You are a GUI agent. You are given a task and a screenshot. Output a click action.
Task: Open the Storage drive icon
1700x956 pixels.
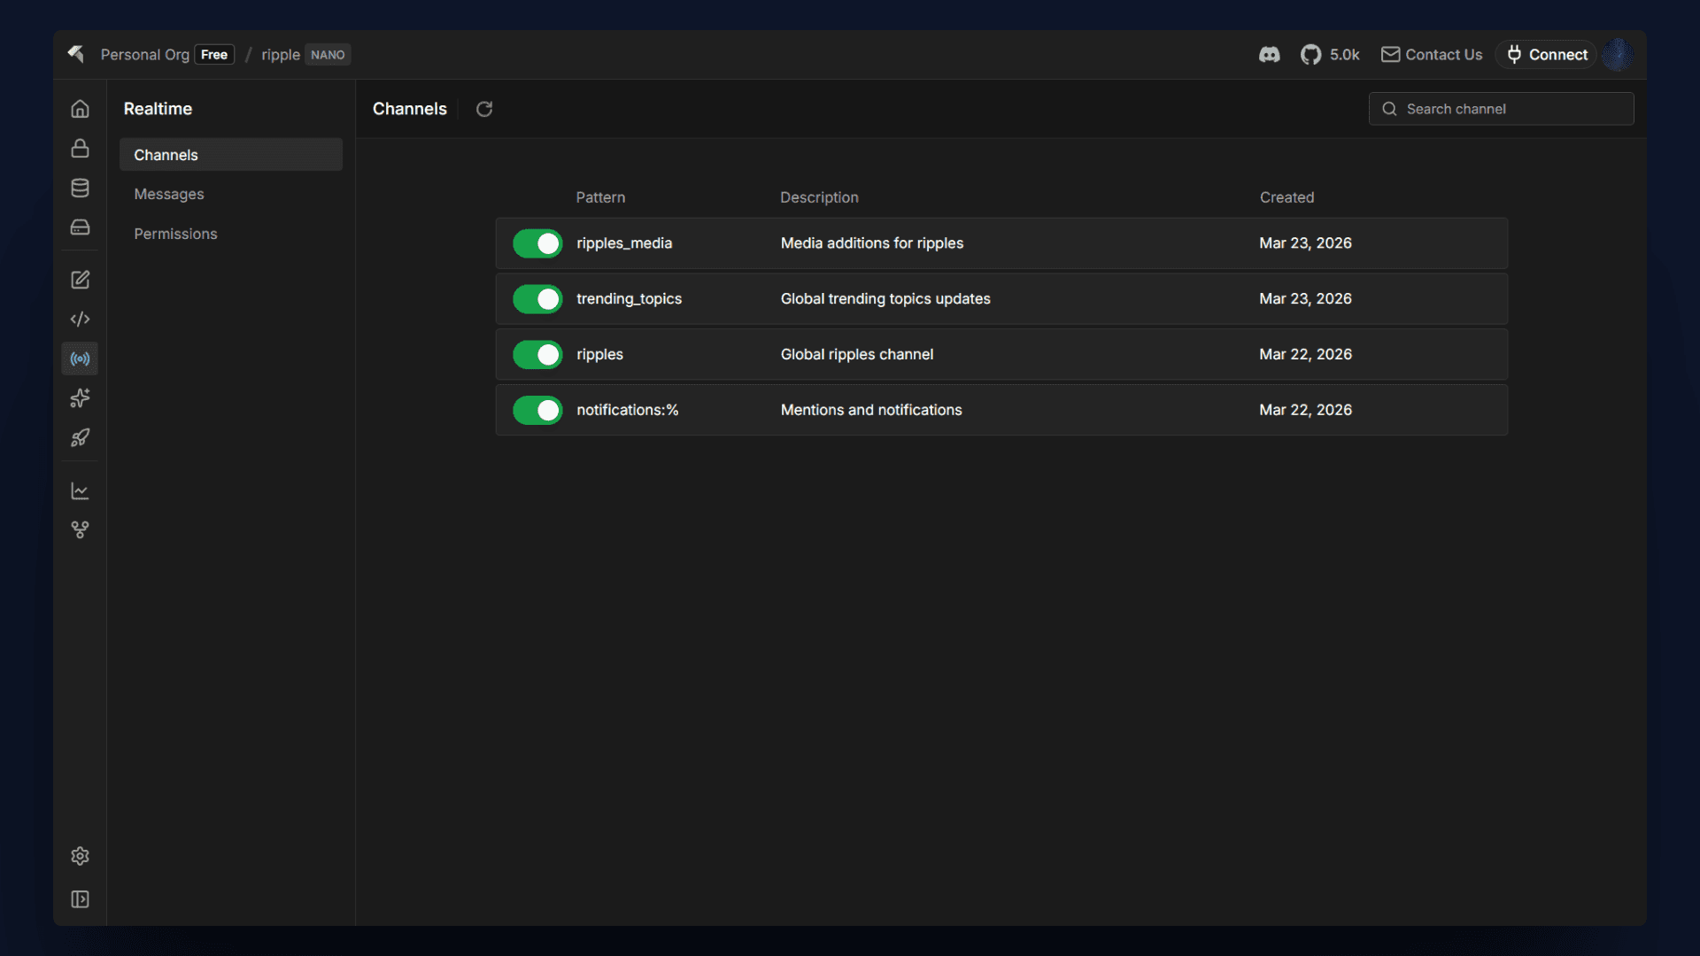coord(80,227)
